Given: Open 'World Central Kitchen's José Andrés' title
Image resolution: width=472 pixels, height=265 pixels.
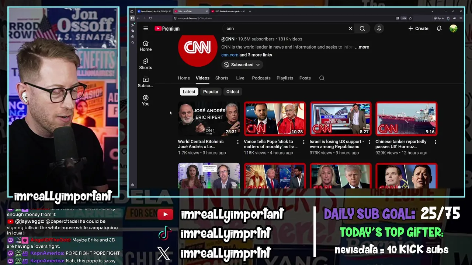Looking at the screenshot, I should (x=201, y=144).
